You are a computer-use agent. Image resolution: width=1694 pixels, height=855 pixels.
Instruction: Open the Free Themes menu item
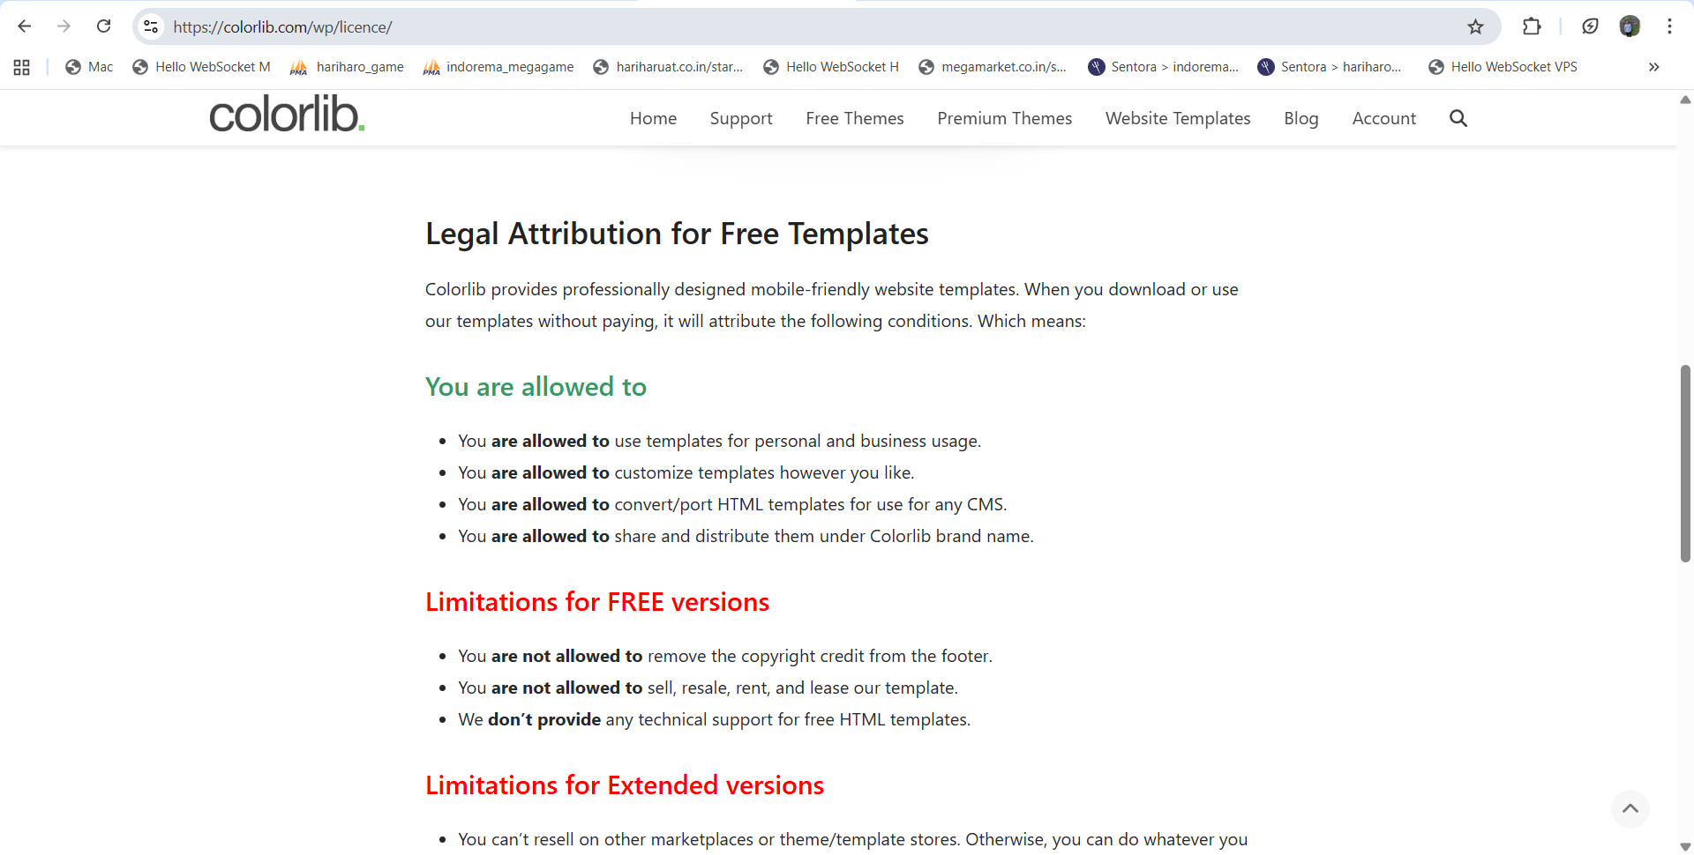click(854, 118)
